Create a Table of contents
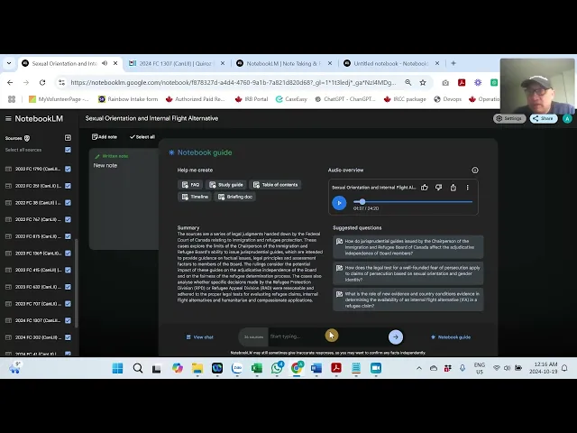 click(x=275, y=185)
